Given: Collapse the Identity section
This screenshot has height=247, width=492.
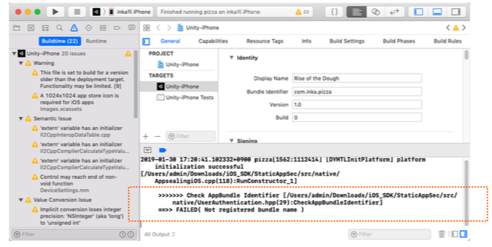Looking at the screenshot, I should click(231, 57).
